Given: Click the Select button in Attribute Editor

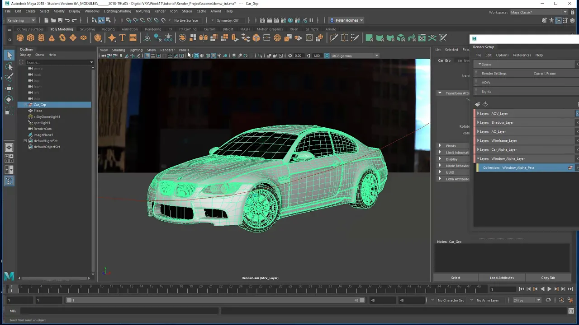Looking at the screenshot, I should click(x=456, y=278).
